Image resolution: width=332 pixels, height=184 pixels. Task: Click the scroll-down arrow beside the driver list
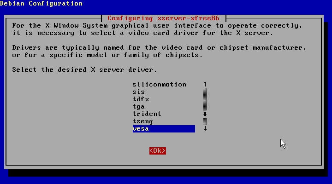click(x=205, y=129)
